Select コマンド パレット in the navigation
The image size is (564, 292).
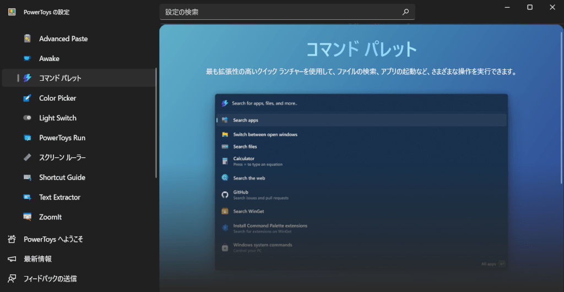coord(60,78)
